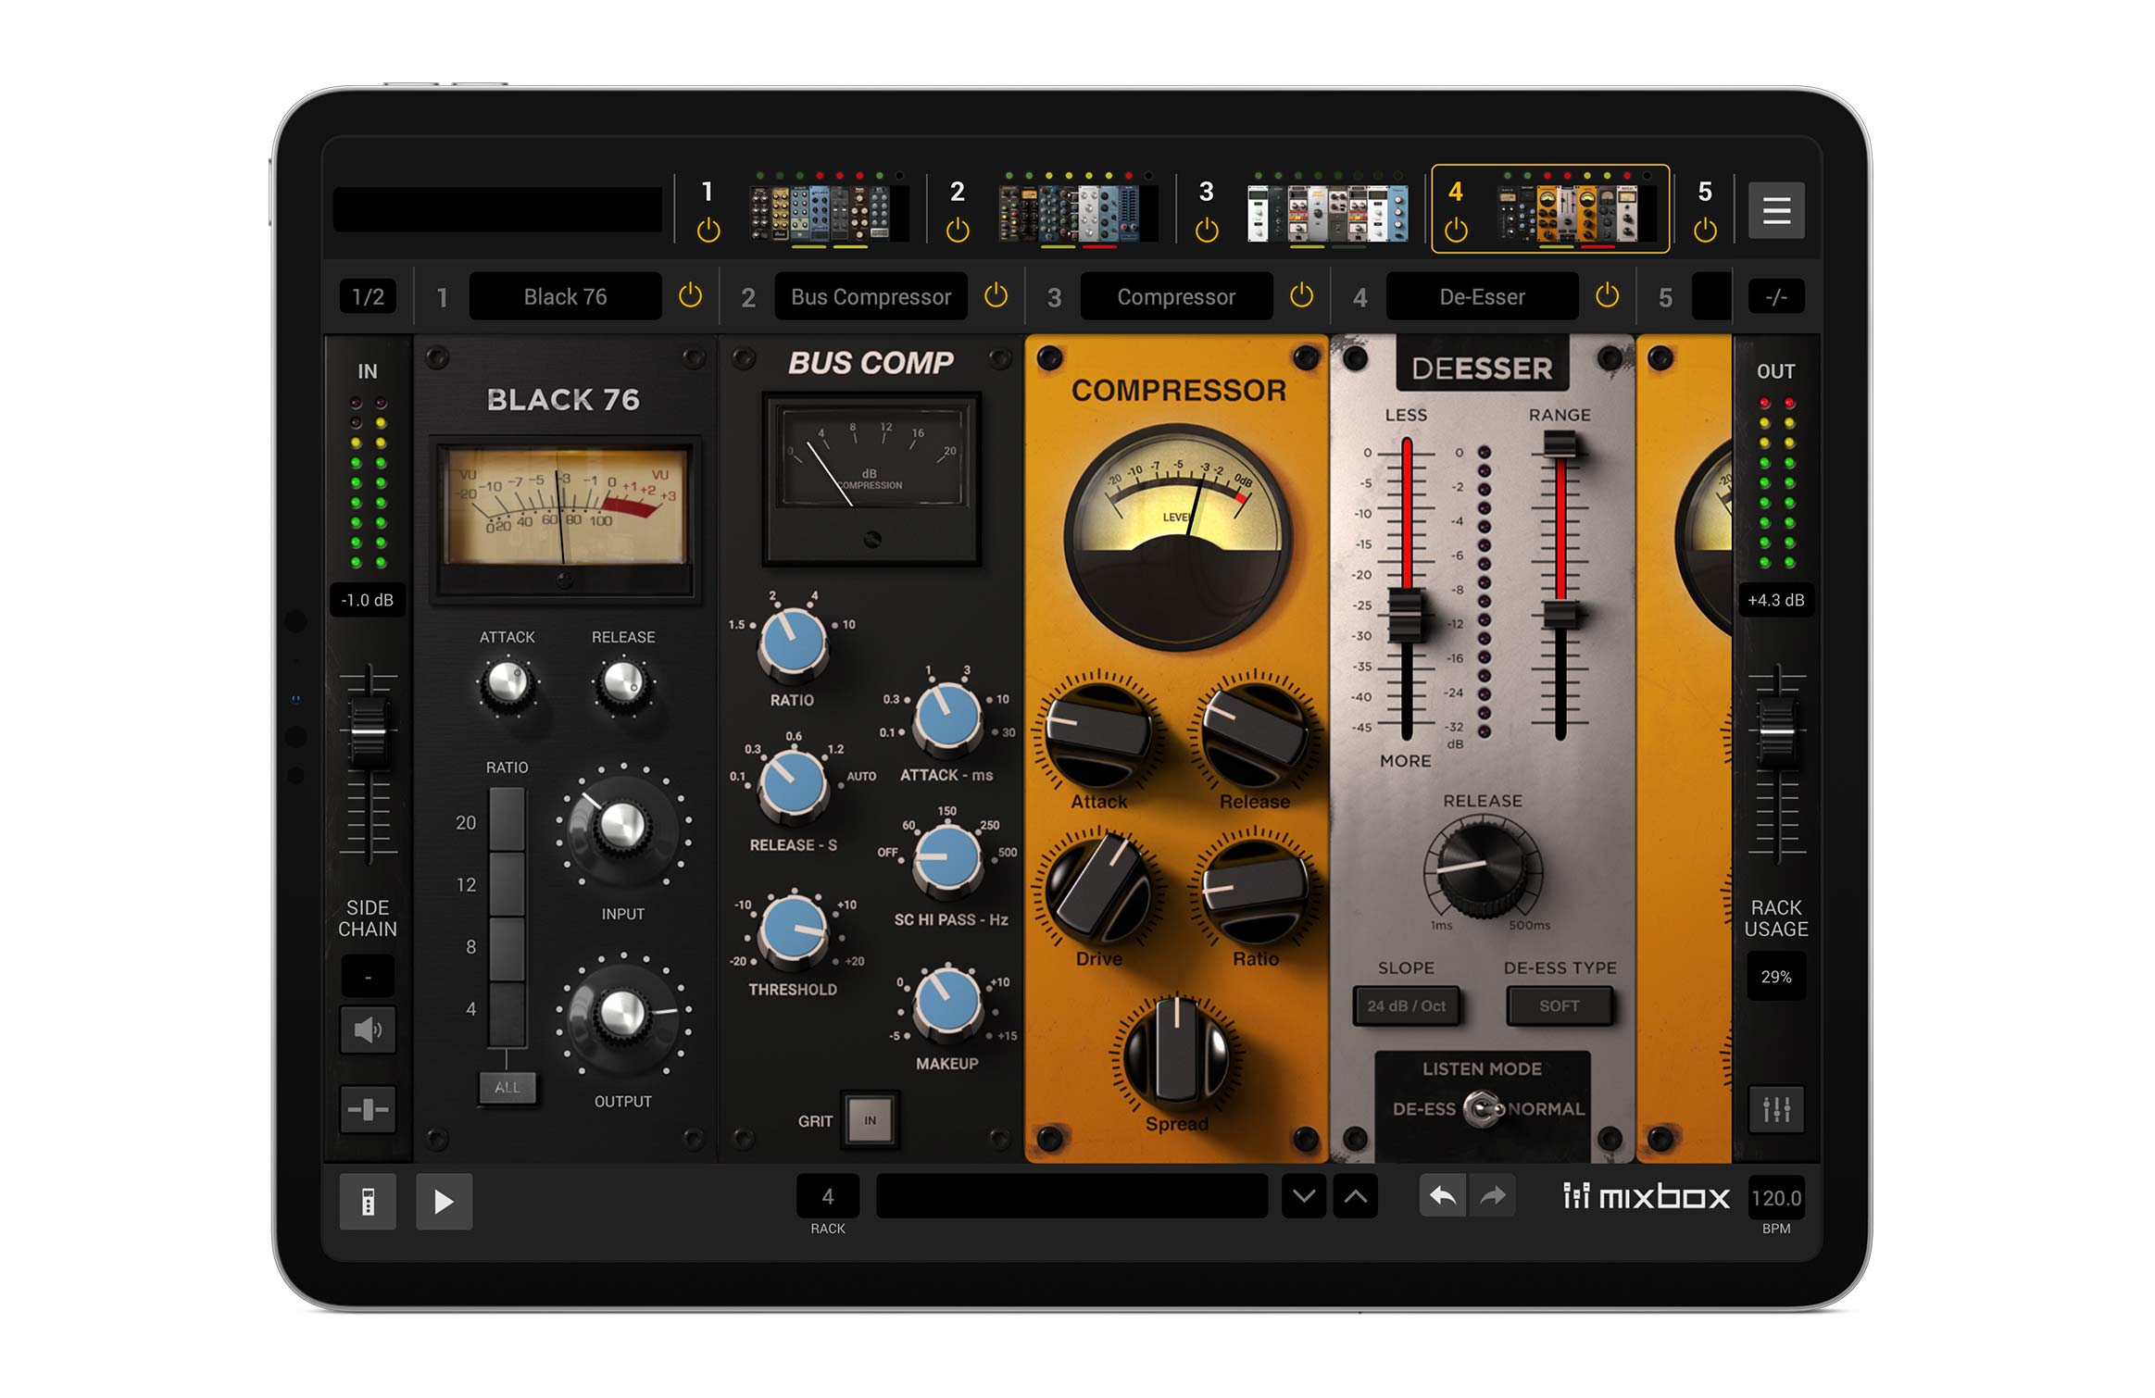This screenshot has height=1398, width=2155.
Task: Toggle power for rack 2
Action: click(958, 230)
